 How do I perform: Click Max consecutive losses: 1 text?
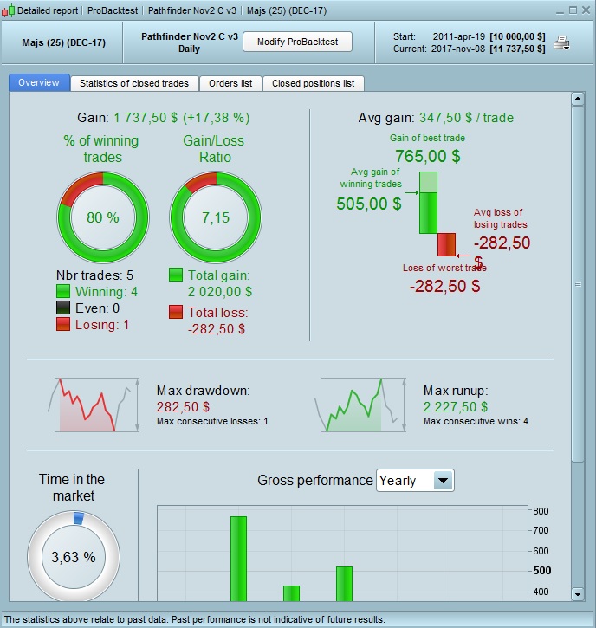(x=212, y=421)
